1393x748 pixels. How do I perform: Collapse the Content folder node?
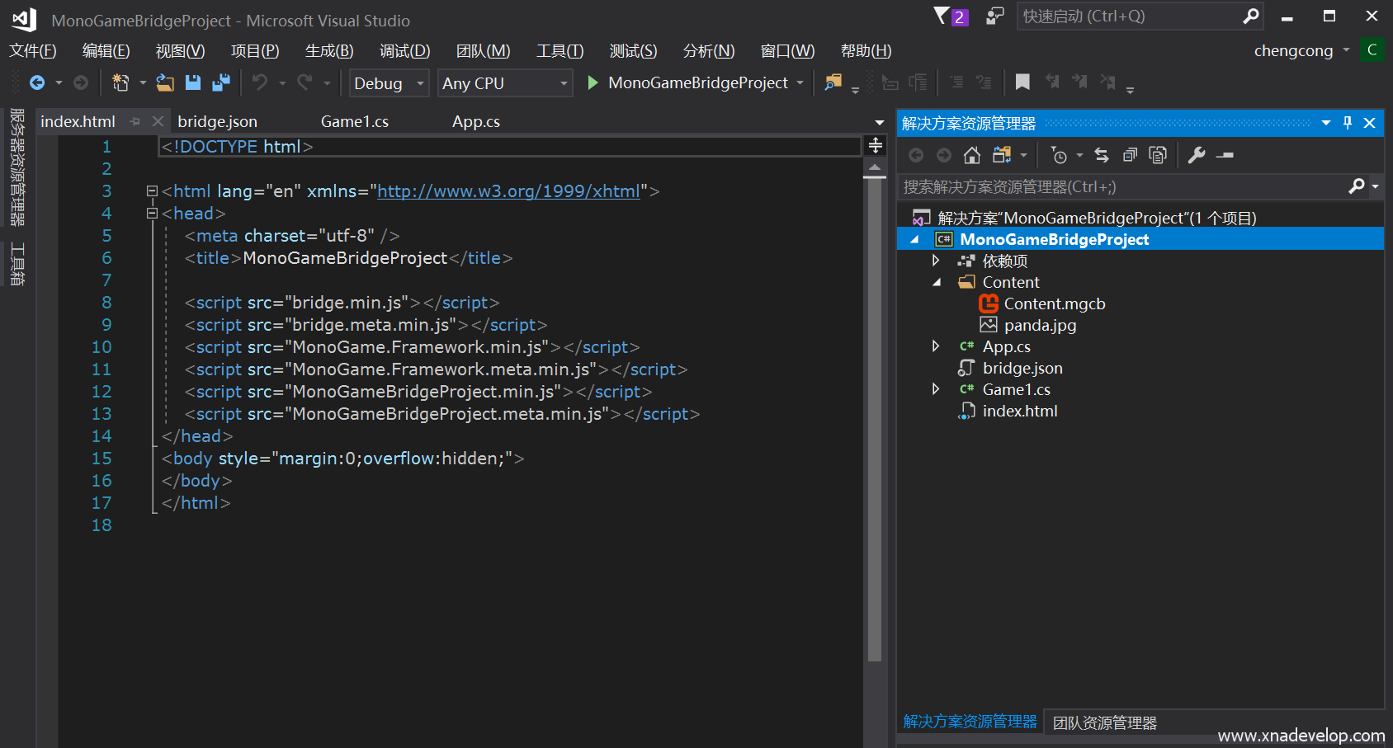(937, 282)
